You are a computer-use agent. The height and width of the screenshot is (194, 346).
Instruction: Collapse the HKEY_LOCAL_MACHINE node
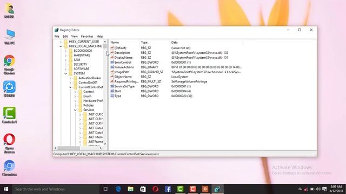[61, 46]
